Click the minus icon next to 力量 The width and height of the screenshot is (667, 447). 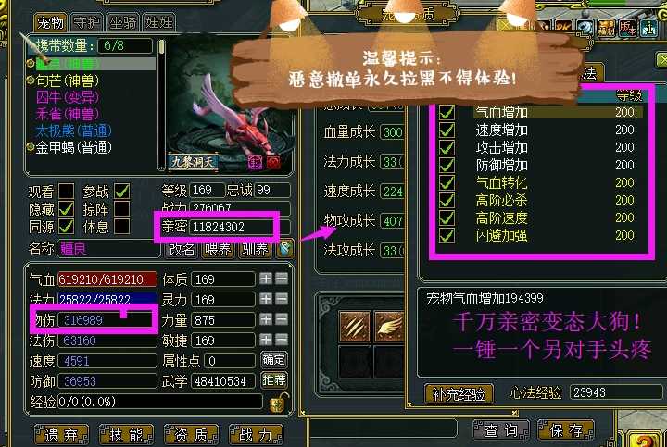click(282, 319)
